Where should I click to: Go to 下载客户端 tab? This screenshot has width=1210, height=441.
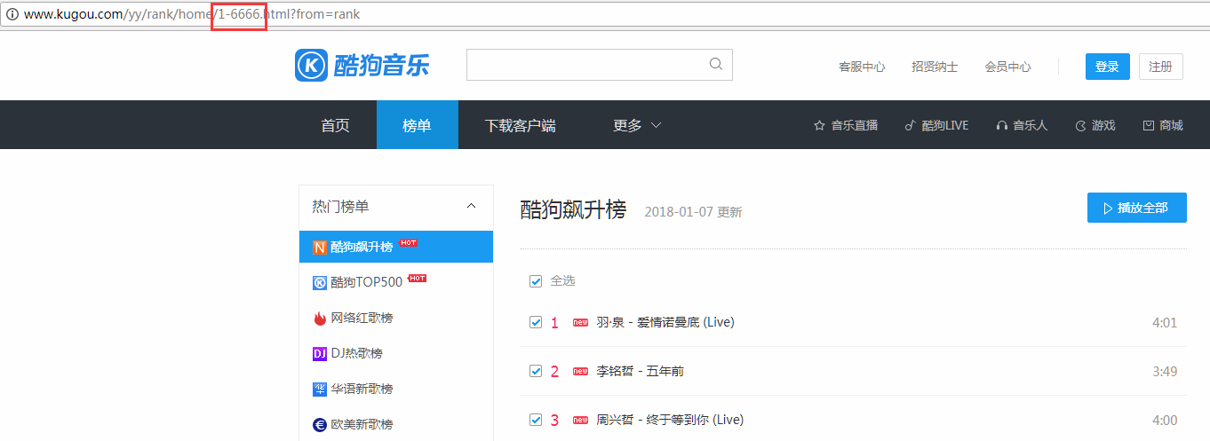coord(520,125)
